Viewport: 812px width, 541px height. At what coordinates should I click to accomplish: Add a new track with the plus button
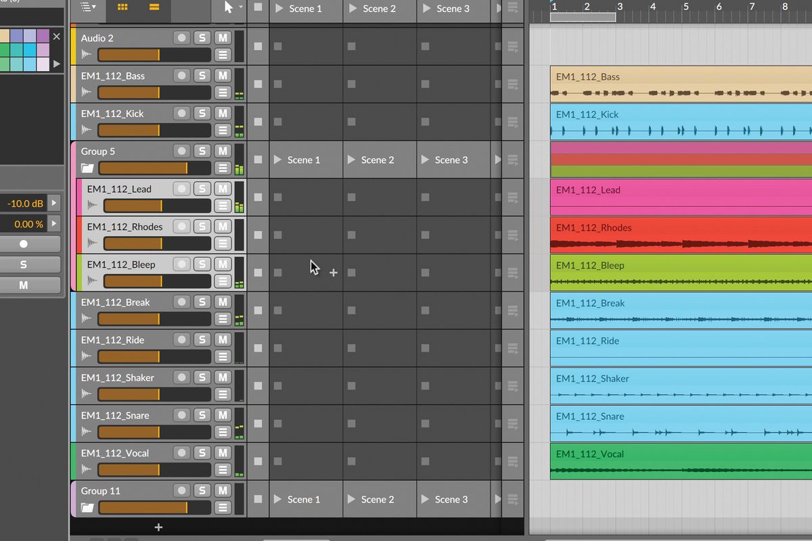pyautogui.click(x=158, y=527)
